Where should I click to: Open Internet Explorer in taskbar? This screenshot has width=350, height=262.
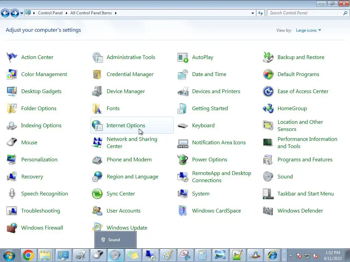pyautogui.click(x=272, y=256)
